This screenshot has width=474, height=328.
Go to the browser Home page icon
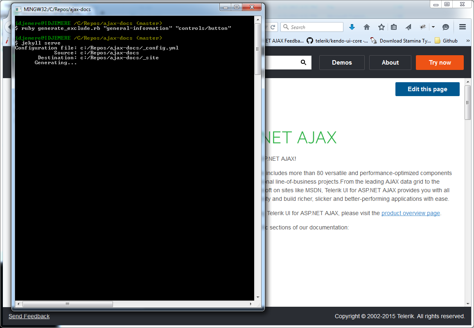[x=367, y=27]
